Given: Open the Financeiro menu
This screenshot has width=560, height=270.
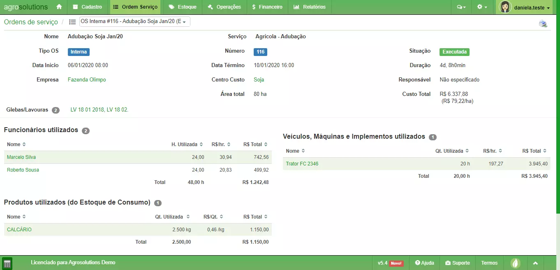Looking at the screenshot, I should pos(267,7).
